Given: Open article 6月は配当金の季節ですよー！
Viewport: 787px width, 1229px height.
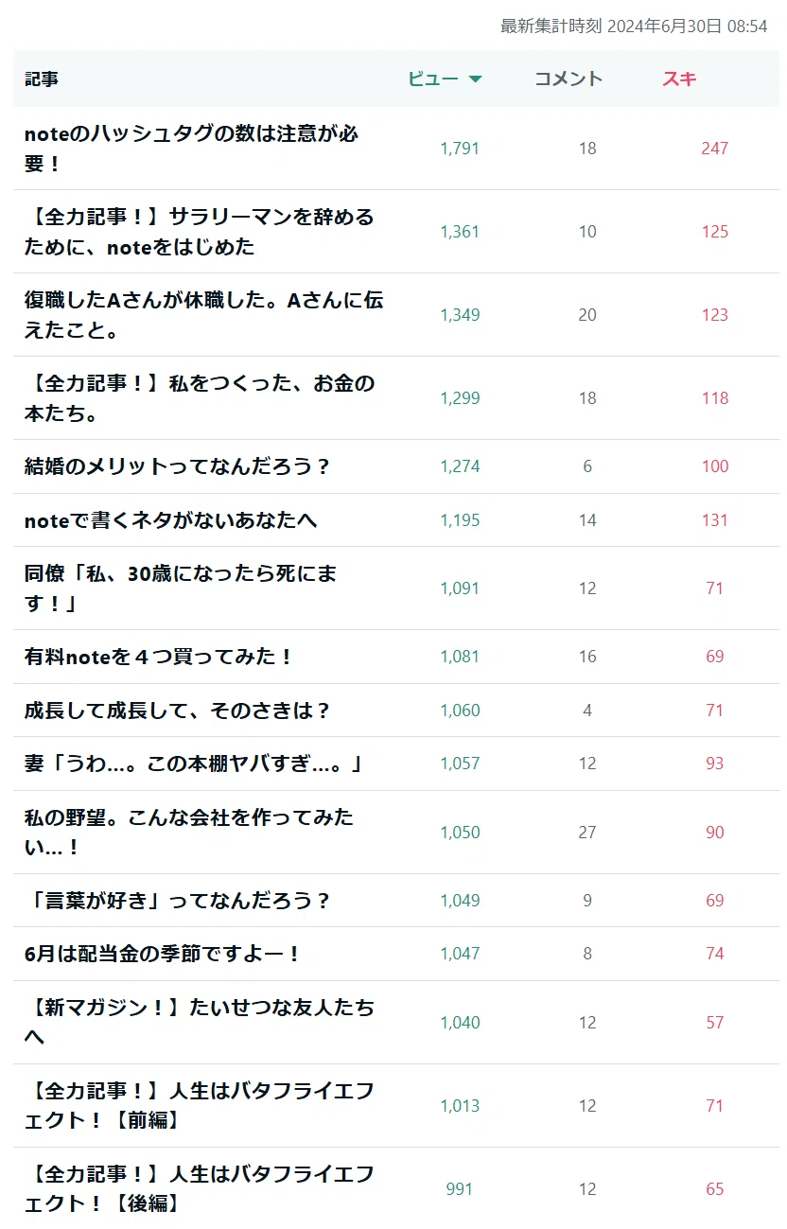Looking at the screenshot, I should pyautogui.click(x=163, y=954).
